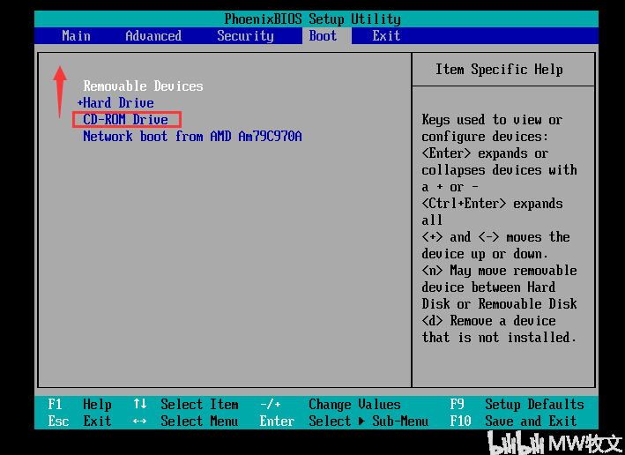The height and width of the screenshot is (455, 625).
Task: Click the '<d> Remove a device' help line
Action: pos(488,321)
